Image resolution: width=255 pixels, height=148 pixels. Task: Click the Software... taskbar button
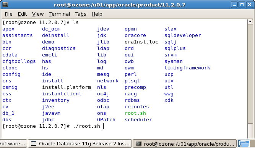pos(13,144)
